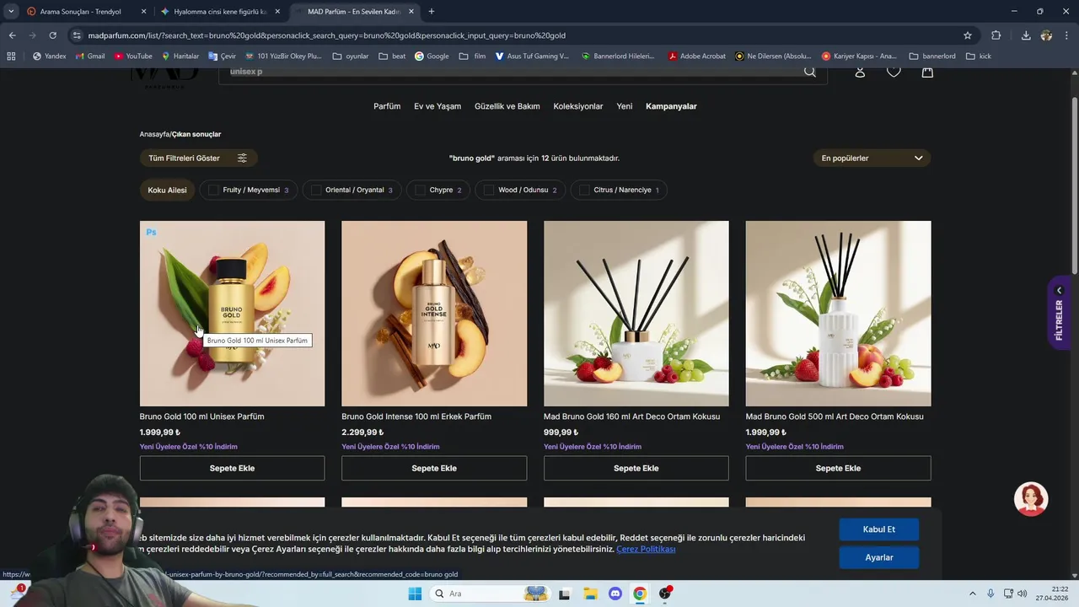
Task: Click the taskbar microphone icon
Action: click(x=990, y=594)
